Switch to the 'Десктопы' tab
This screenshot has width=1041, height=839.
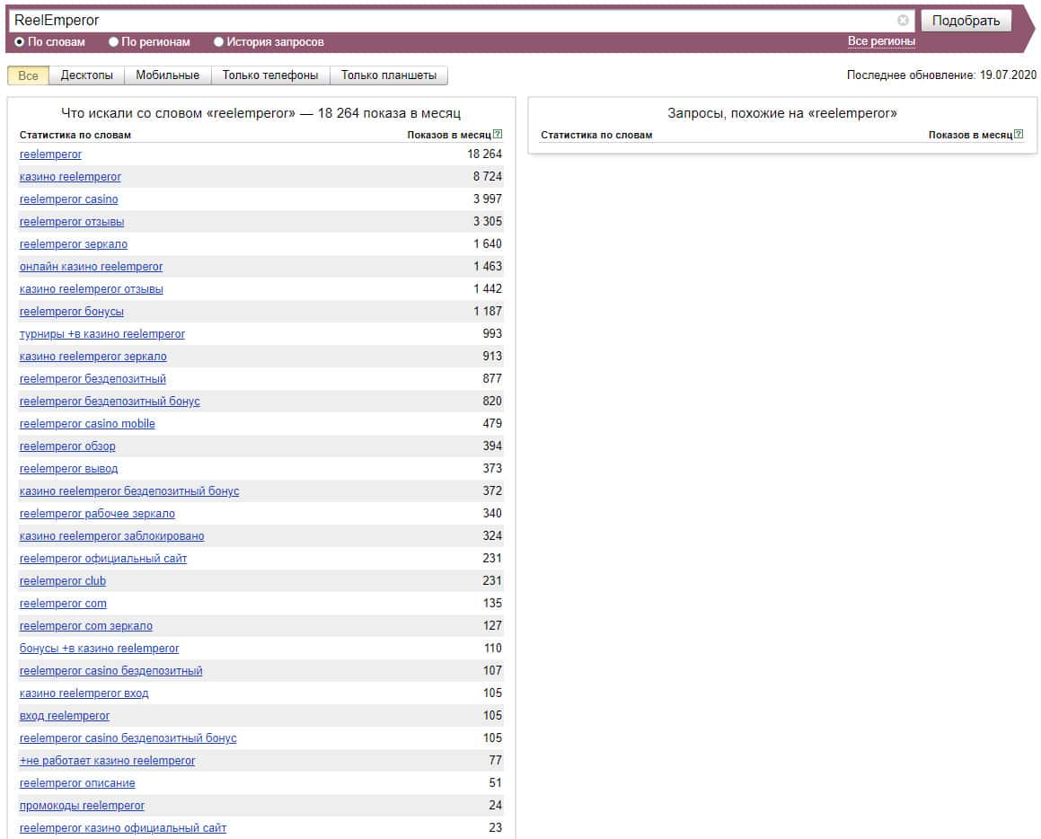tap(86, 75)
